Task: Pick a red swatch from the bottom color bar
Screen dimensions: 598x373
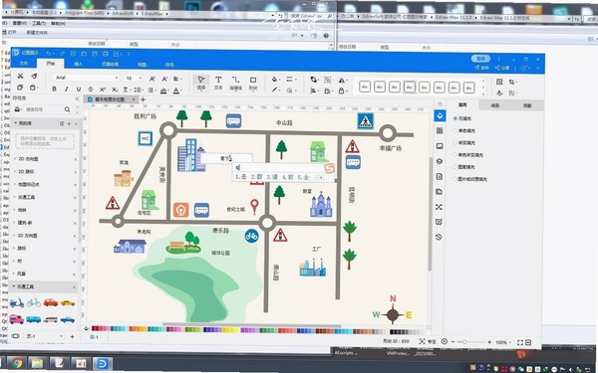Action: coord(95,328)
